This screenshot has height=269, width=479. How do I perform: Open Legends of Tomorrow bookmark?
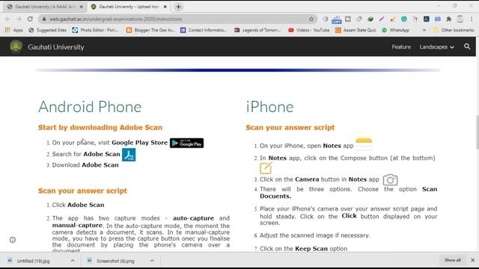click(x=257, y=30)
